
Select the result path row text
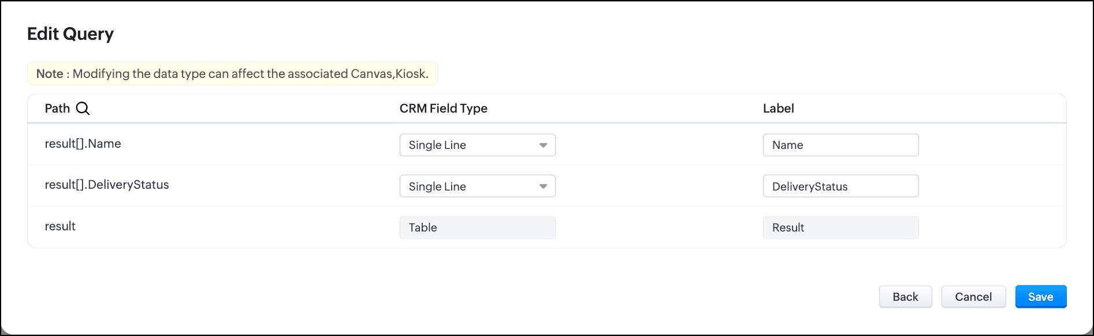click(60, 226)
